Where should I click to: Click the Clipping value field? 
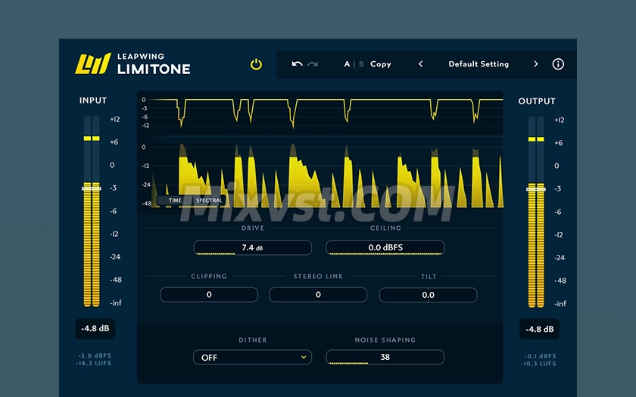[x=209, y=295]
